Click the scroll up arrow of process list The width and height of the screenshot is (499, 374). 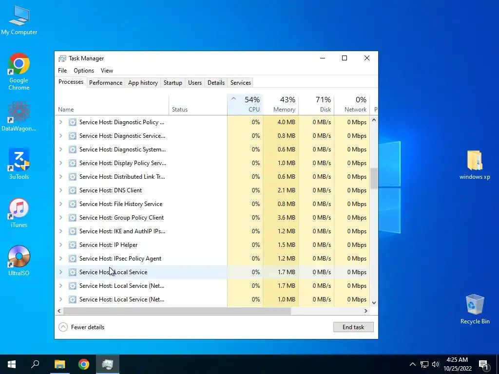tap(374, 120)
